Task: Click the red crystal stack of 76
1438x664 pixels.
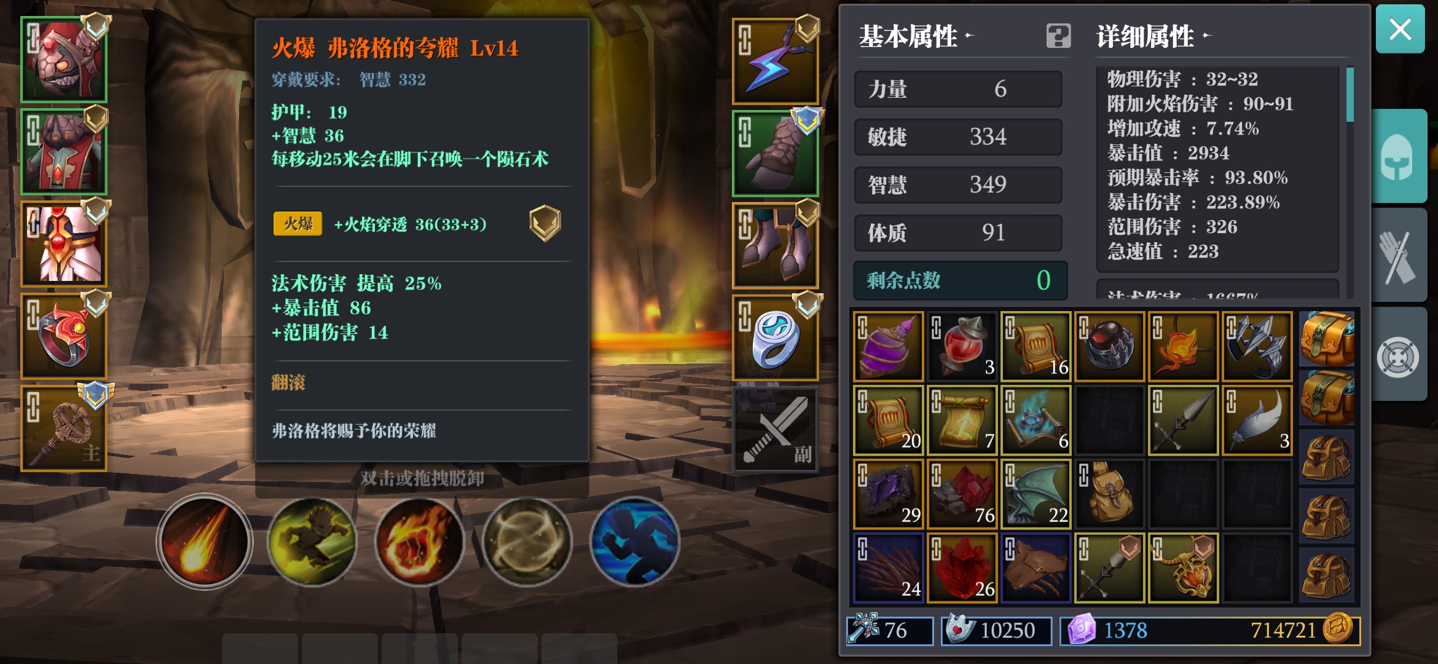Action: pos(962,494)
